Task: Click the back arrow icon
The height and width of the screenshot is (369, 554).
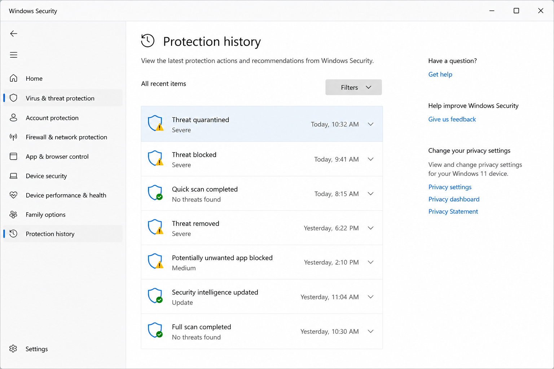Action: pos(14,34)
